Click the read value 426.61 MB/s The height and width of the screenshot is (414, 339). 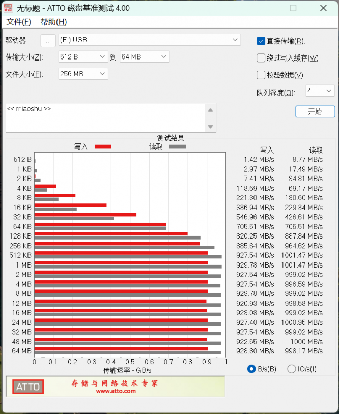point(303,217)
